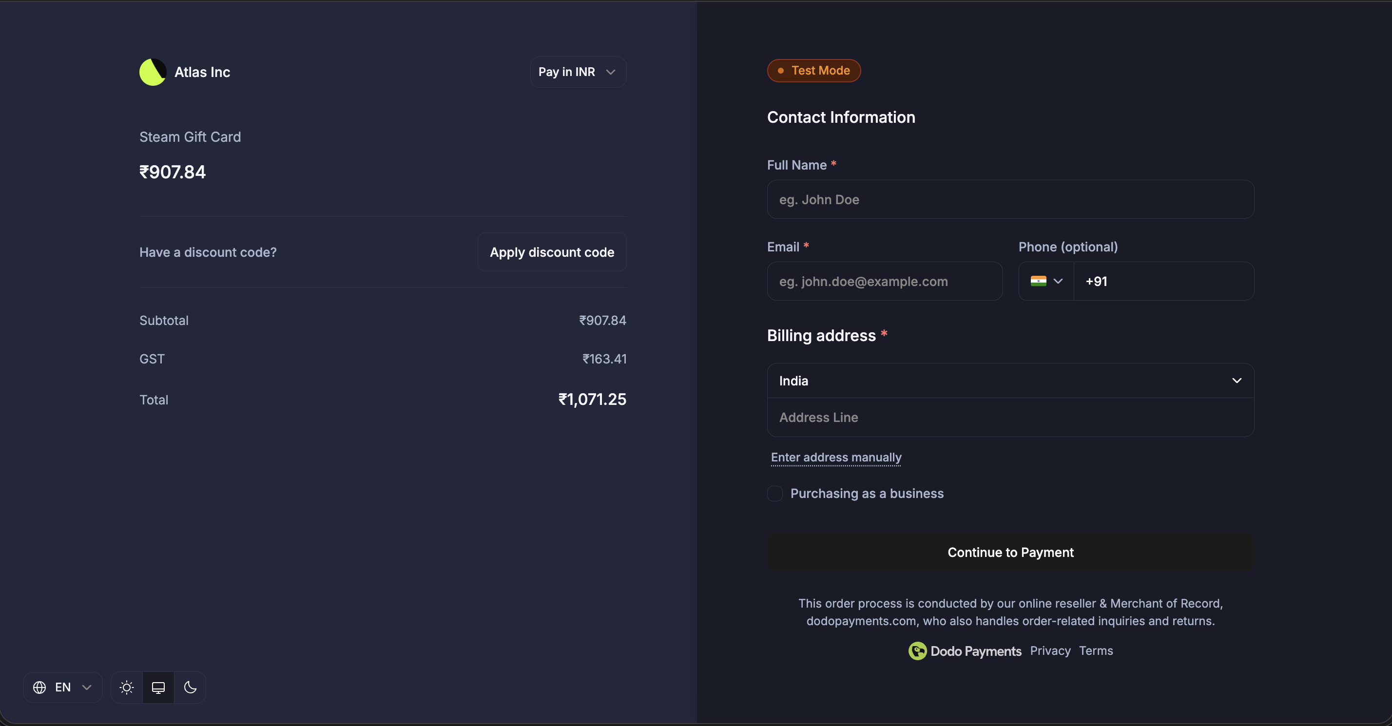The image size is (1392, 726).
Task: Open the EN language selector
Action: click(x=61, y=687)
